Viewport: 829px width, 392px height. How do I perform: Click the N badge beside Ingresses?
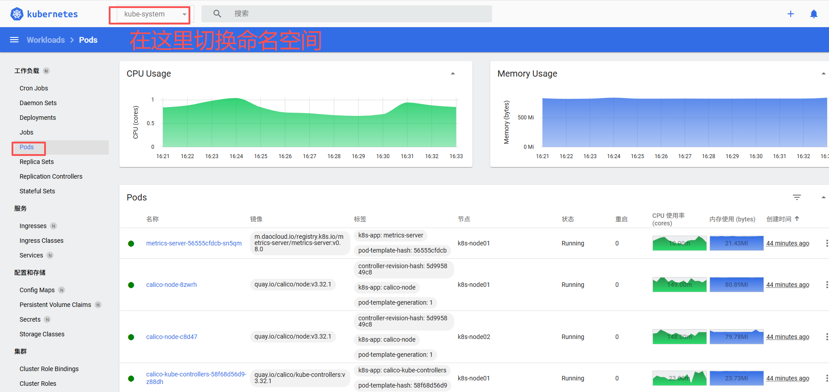(53, 226)
